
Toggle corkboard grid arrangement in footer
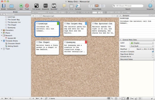pos(109,98)
